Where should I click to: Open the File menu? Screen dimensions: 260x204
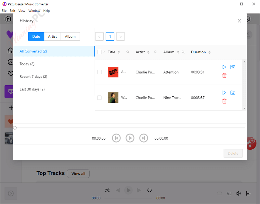(4, 11)
